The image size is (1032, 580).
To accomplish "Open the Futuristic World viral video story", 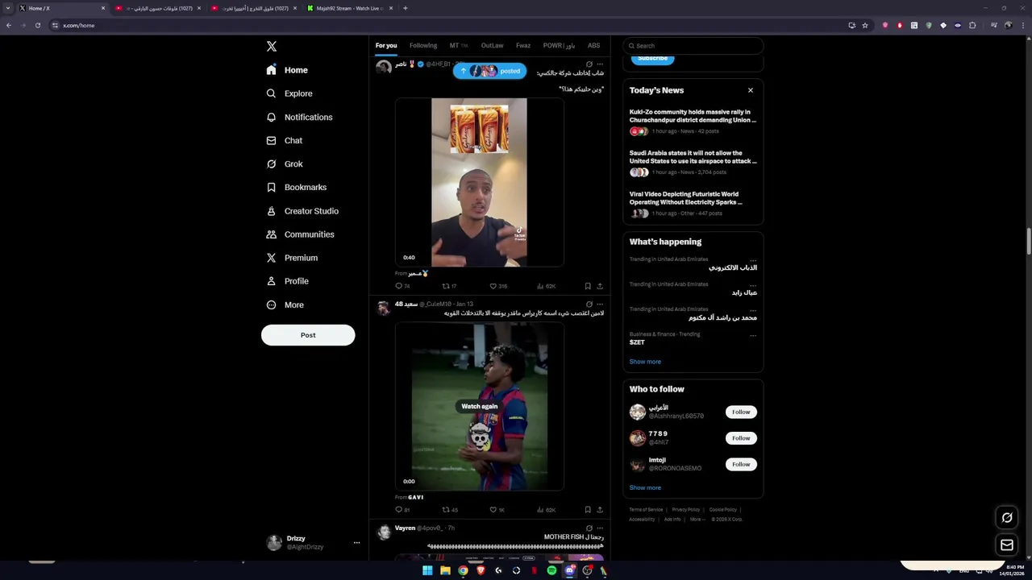I will [x=693, y=203].
